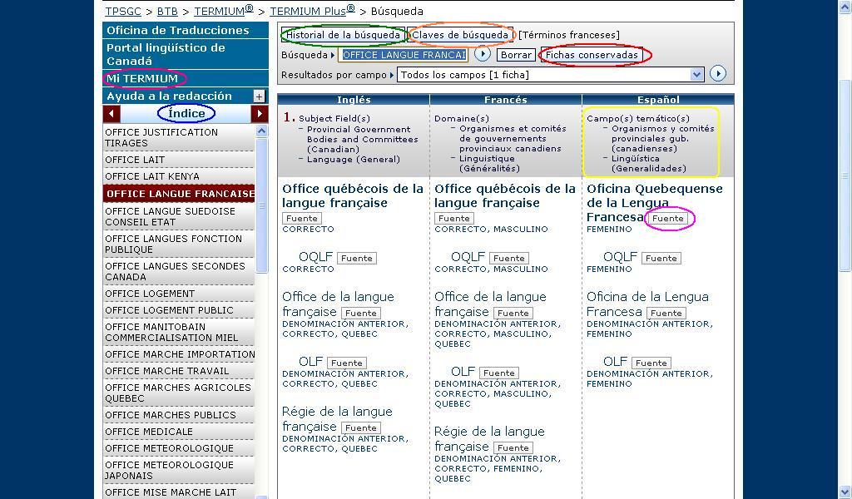This screenshot has height=499, width=852.
Task: Click Fuente beside English OLF
Action: pos(347,363)
